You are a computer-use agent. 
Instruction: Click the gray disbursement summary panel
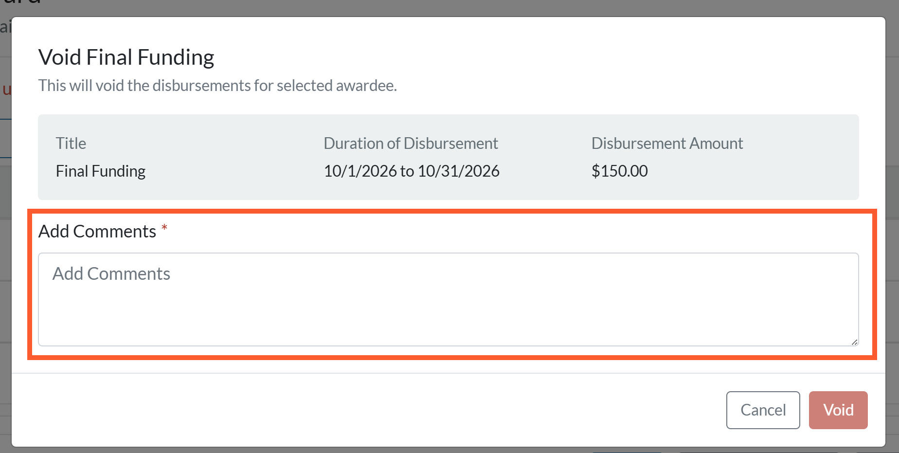(x=448, y=157)
